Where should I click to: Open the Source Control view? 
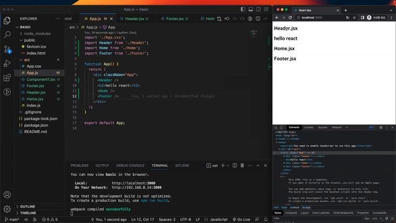7,49
